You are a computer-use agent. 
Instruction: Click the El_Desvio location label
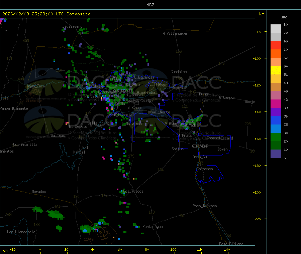pyautogui.click(x=78, y=126)
